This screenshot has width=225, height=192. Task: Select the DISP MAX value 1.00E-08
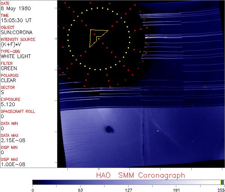coord(11,164)
